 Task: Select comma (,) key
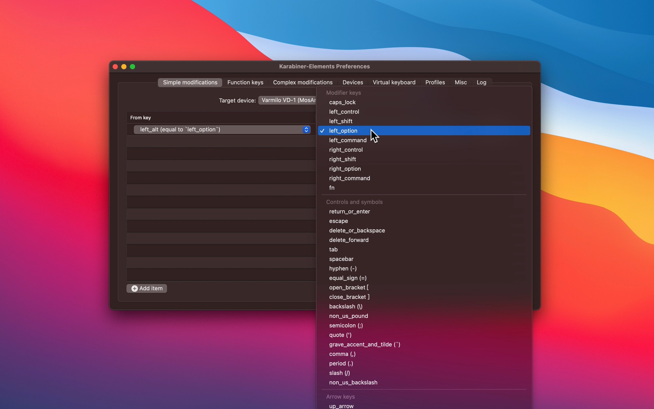[x=424, y=353]
